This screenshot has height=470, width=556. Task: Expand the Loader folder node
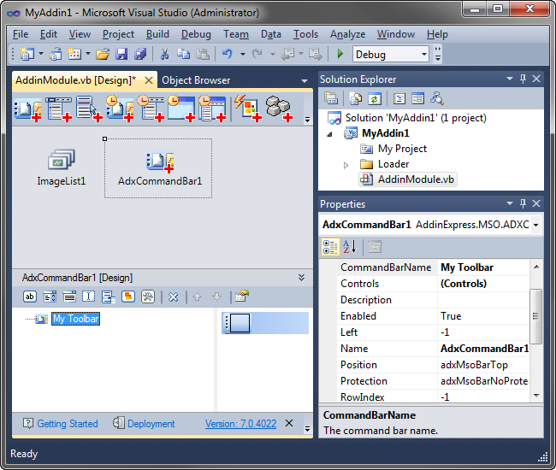(x=346, y=165)
